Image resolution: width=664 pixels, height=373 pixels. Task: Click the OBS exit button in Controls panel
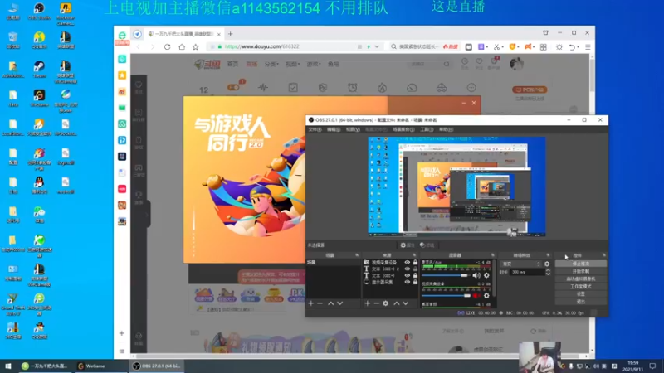[x=580, y=302]
